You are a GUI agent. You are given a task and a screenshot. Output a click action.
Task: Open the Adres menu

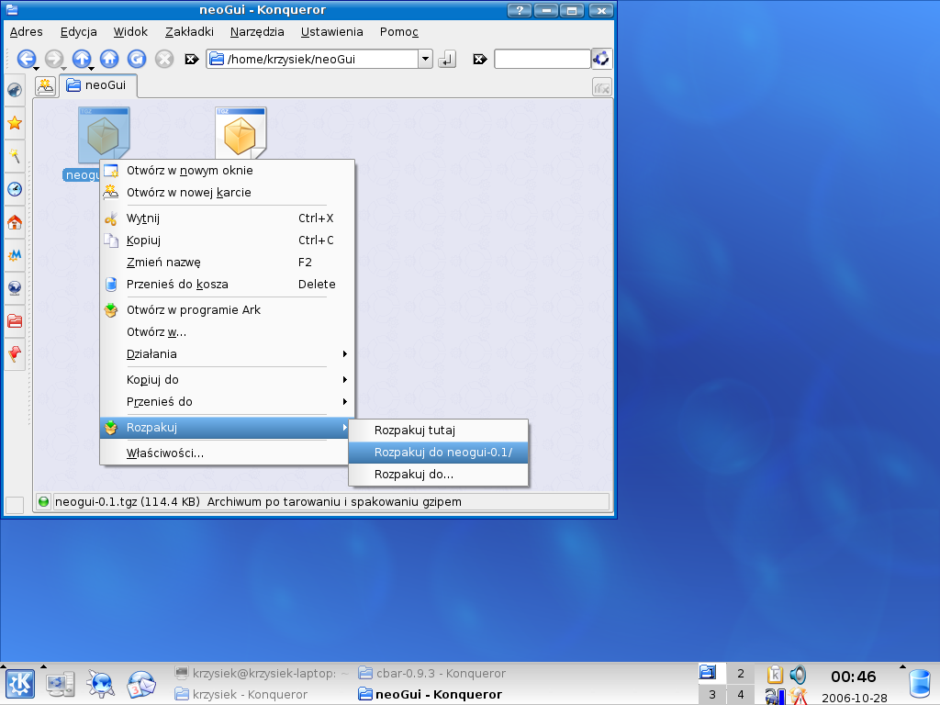click(x=26, y=32)
